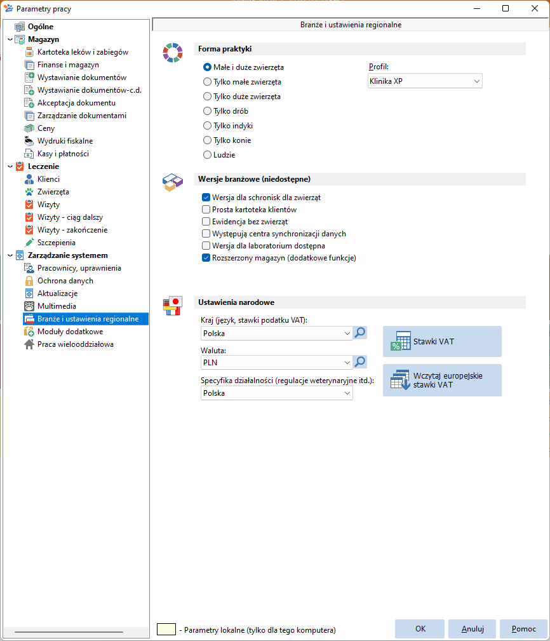The width and height of the screenshot is (550, 641).
Task: Select Branże i ustawienia regionalne item
Action: point(85,319)
